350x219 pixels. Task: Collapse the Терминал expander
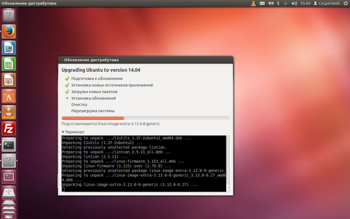pyautogui.click(x=73, y=132)
